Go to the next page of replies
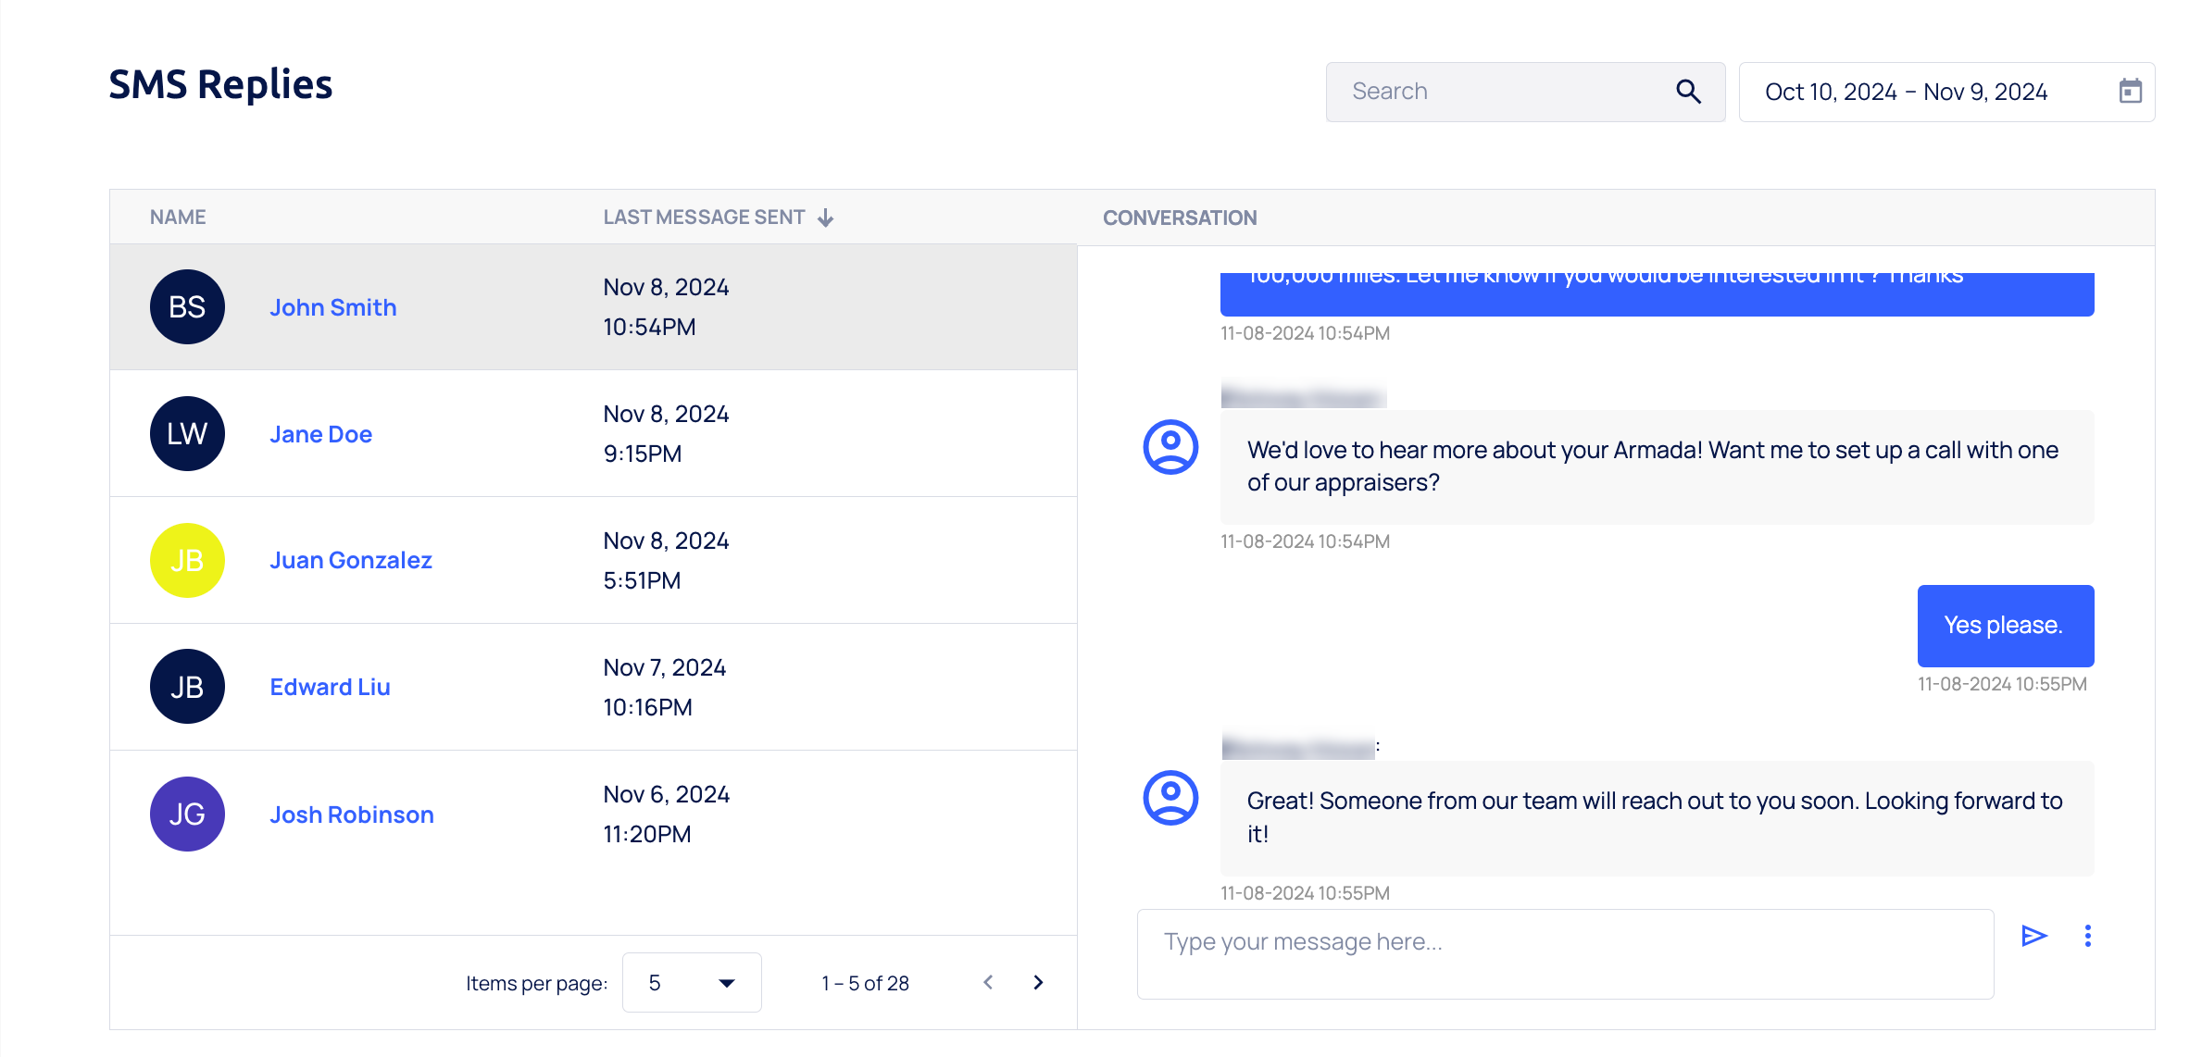2202x1057 pixels. tap(1038, 982)
